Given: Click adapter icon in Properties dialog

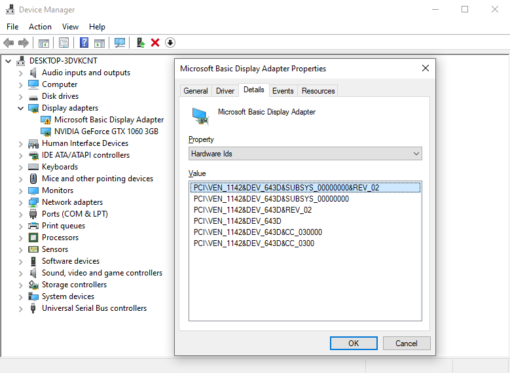Looking at the screenshot, I should pyautogui.click(x=200, y=116).
